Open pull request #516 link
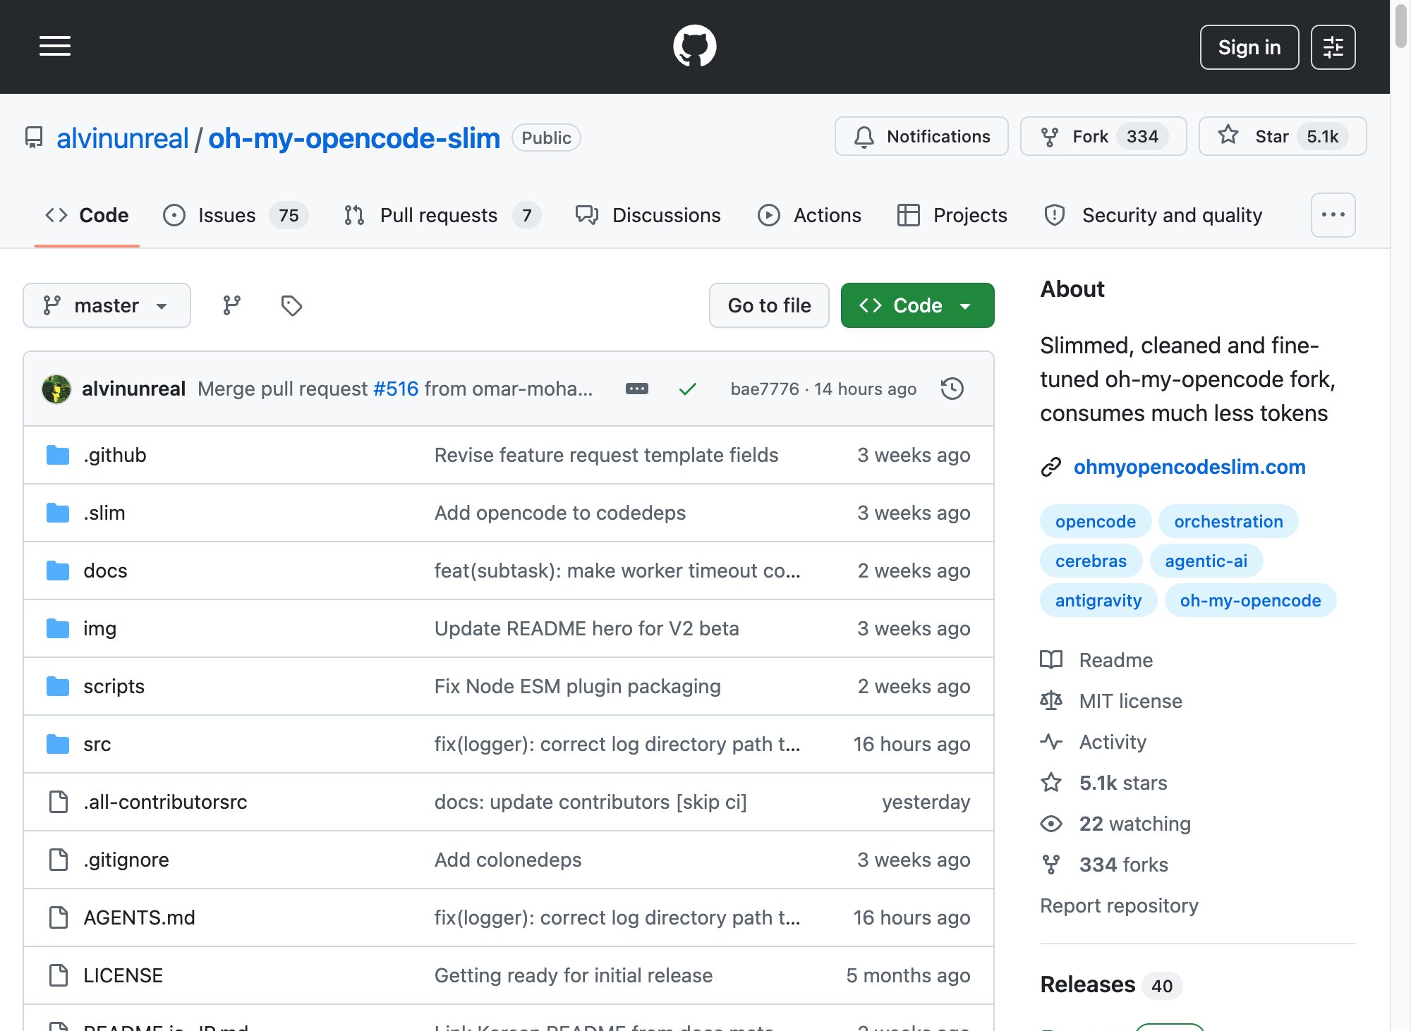 pyautogui.click(x=396, y=389)
